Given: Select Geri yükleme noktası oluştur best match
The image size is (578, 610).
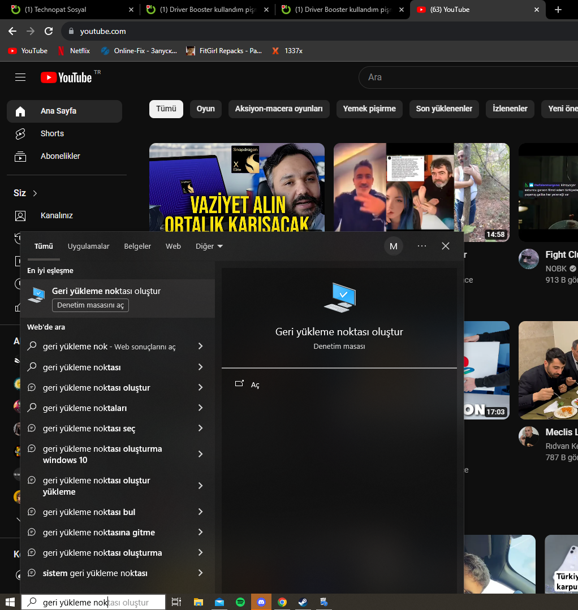Looking at the screenshot, I should pos(118,298).
